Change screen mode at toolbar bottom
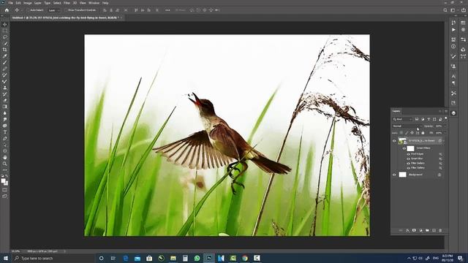Screen dimensions: 468x263 pyautogui.click(x=5, y=197)
